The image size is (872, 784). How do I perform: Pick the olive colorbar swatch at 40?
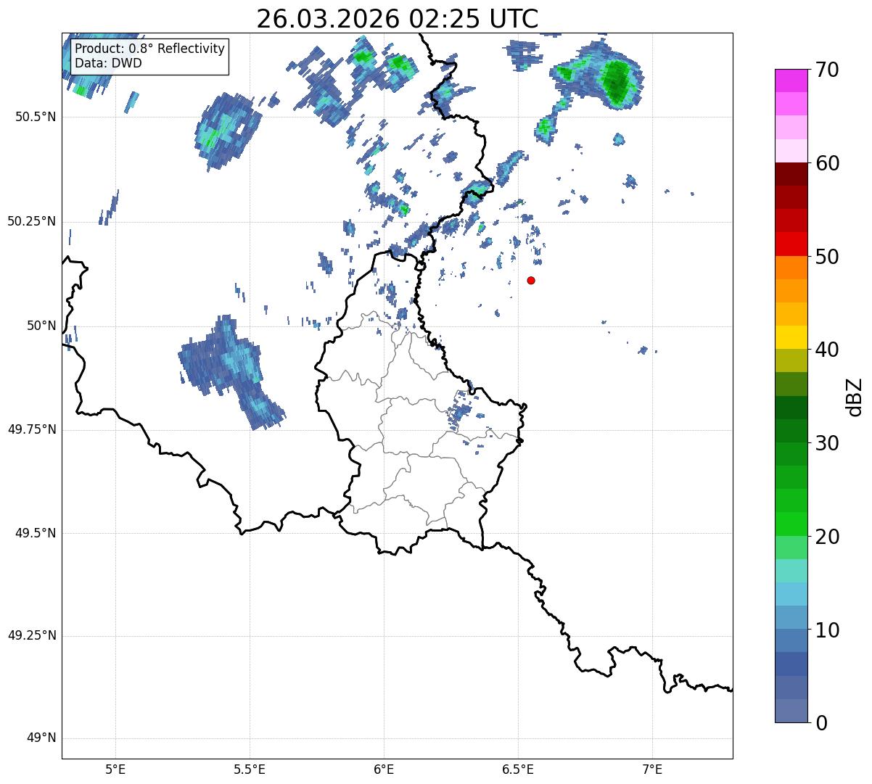tap(791, 361)
